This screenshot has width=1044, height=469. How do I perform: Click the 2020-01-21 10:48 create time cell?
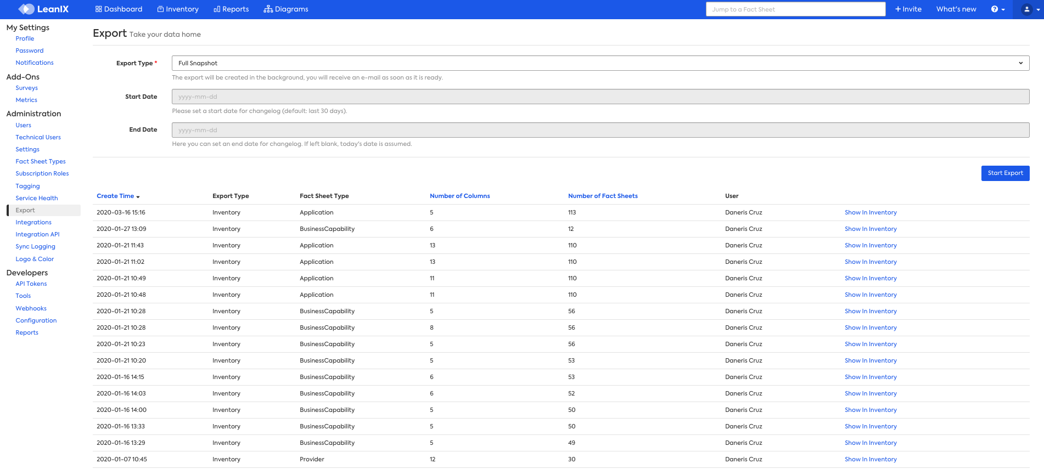(x=121, y=295)
